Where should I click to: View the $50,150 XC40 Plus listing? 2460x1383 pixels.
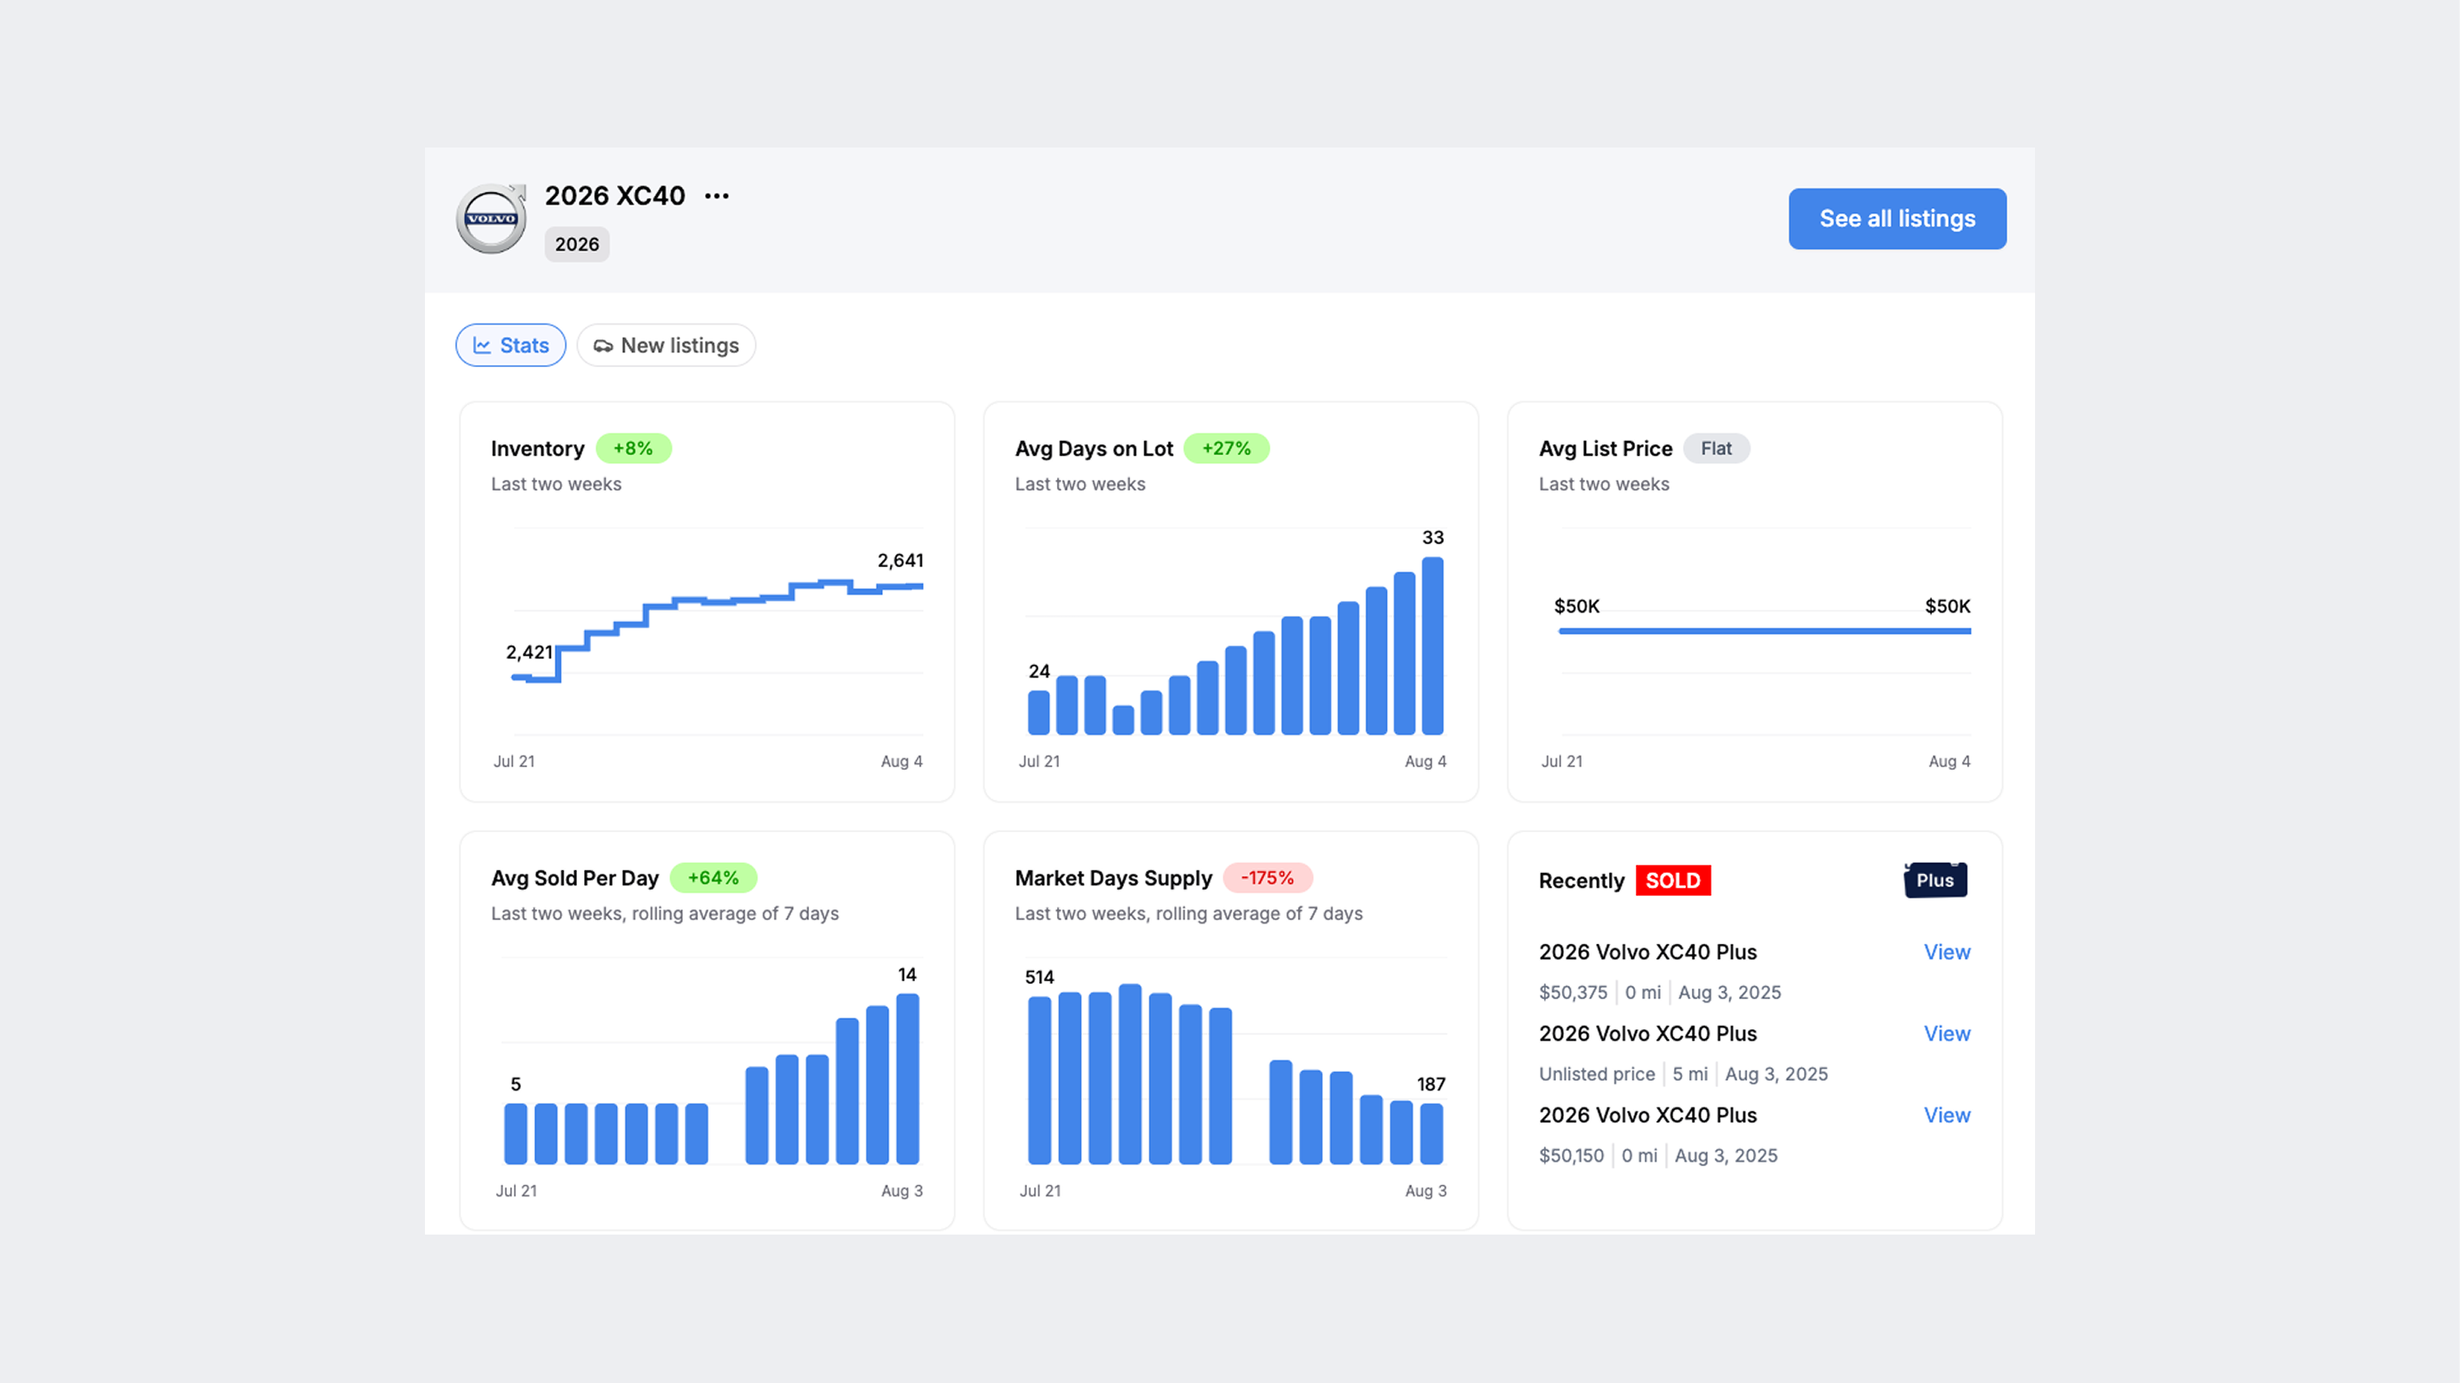click(x=1946, y=1115)
